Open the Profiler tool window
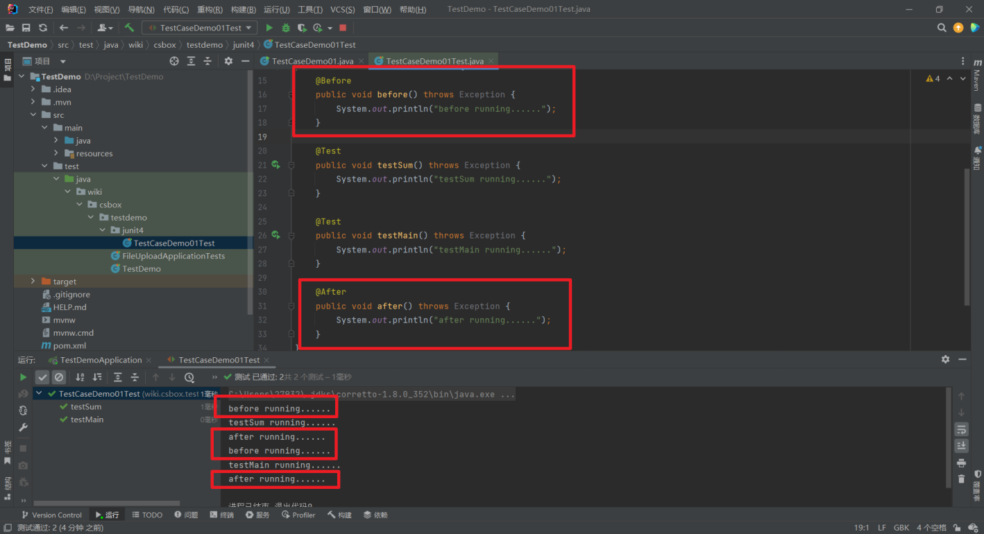 pos(298,515)
